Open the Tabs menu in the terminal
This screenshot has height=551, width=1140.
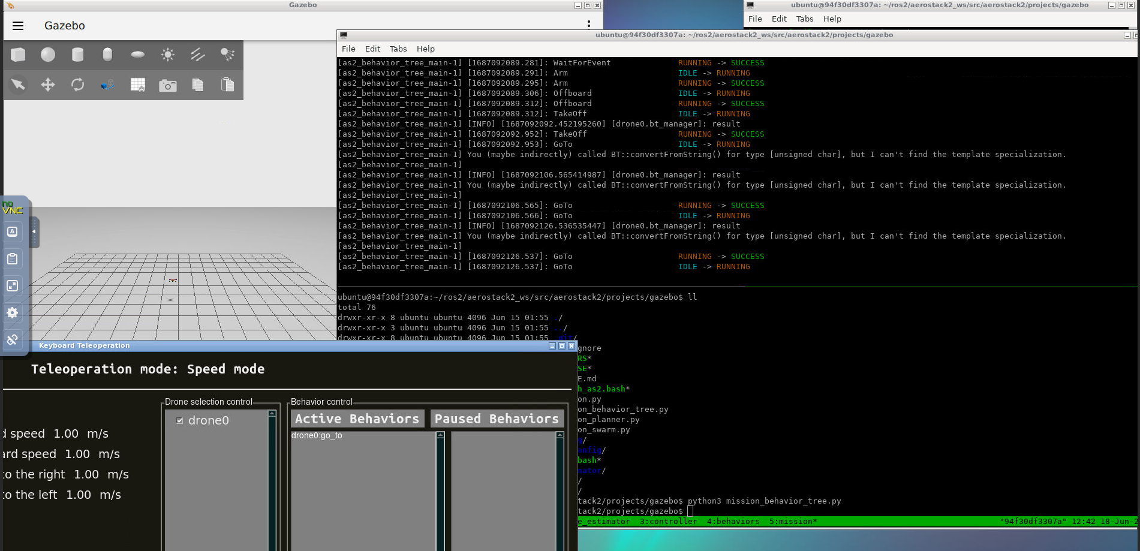(x=398, y=49)
